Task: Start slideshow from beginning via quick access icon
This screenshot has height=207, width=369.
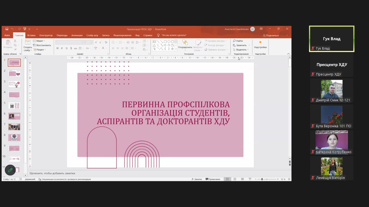Action: (x=25, y=29)
